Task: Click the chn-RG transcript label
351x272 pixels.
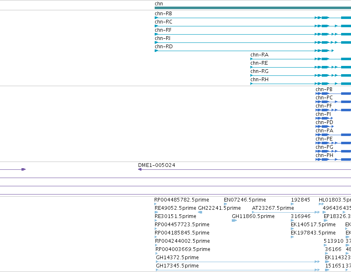Action: pyautogui.click(x=259, y=71)
